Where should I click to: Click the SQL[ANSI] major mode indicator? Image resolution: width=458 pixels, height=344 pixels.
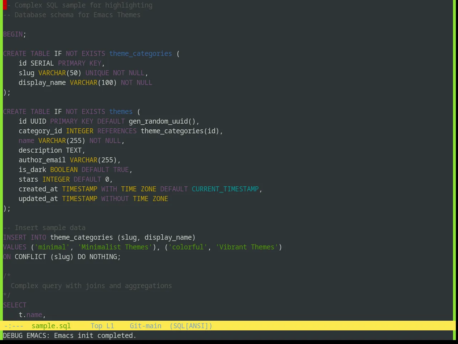pos(191,326)
